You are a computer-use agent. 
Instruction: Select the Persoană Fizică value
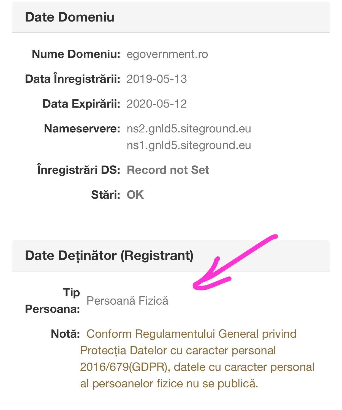tap(127, 301)
